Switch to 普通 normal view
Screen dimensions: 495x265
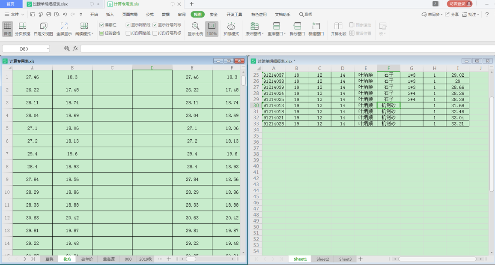tap(8, 29)
